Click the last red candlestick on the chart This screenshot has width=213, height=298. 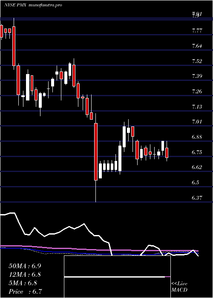click(167, 153)
